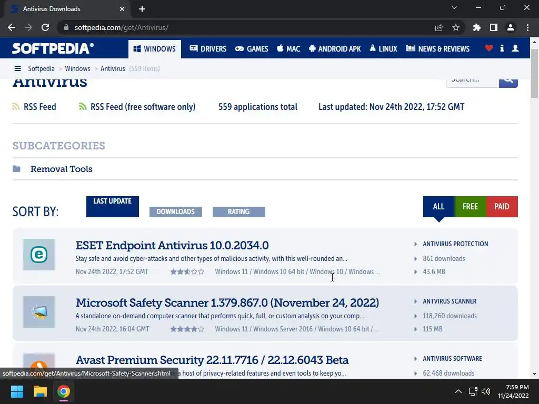Click the Antivirus breadcrumb link
Image resolution: width=539 pixels, height=404 pixels.
pos(113,68)
